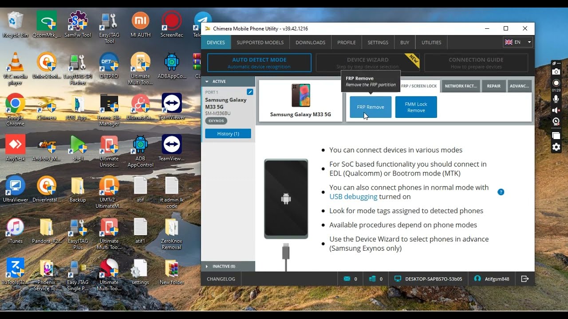568x319 pixels.
Task: Open UltraViewer desktop icon
Action: pyautogui.click(x=15, y=190)
